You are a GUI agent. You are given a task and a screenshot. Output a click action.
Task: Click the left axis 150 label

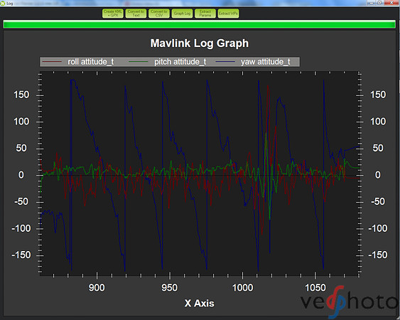21,95
